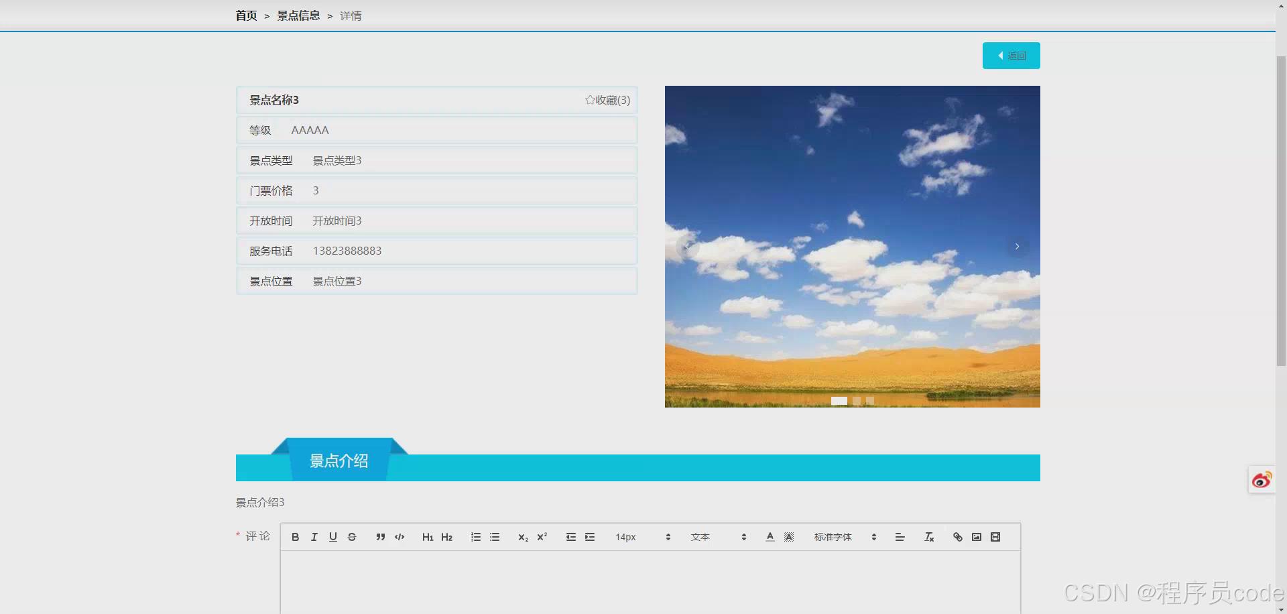Open the text color picker
Image resolution: width=1287 pixels, height=614 pixels.
pos(770,537)
